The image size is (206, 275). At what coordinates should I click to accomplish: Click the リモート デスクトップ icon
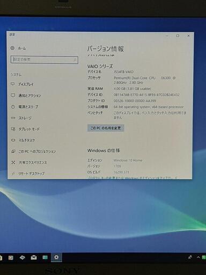coord(13,173)
